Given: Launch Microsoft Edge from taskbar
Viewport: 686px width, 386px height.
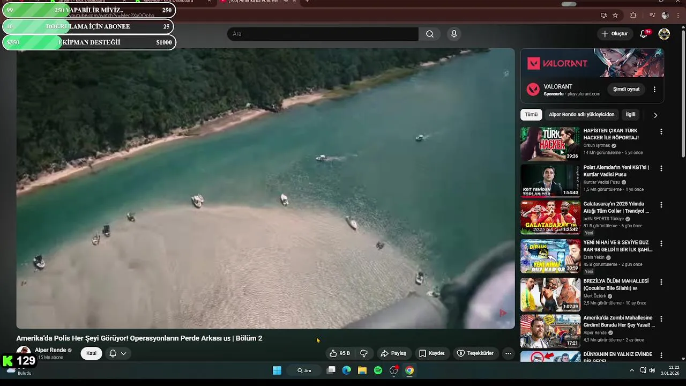Looking at the screenshot, I should coord(347,370).
